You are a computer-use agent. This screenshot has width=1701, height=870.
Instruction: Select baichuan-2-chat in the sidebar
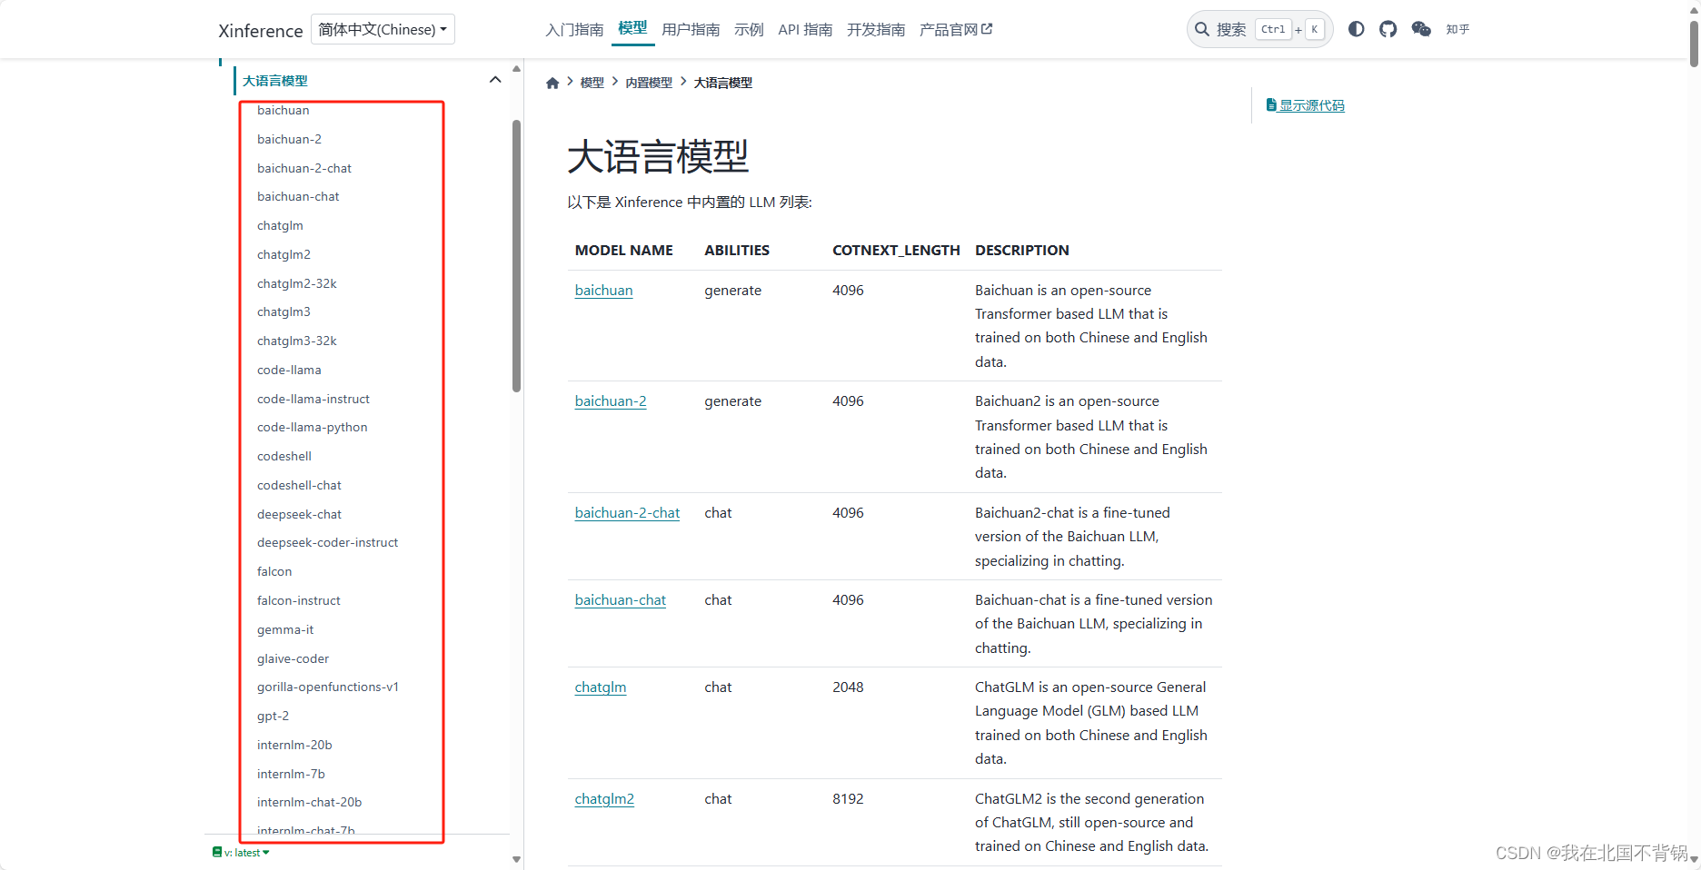(x=304, y=168)
